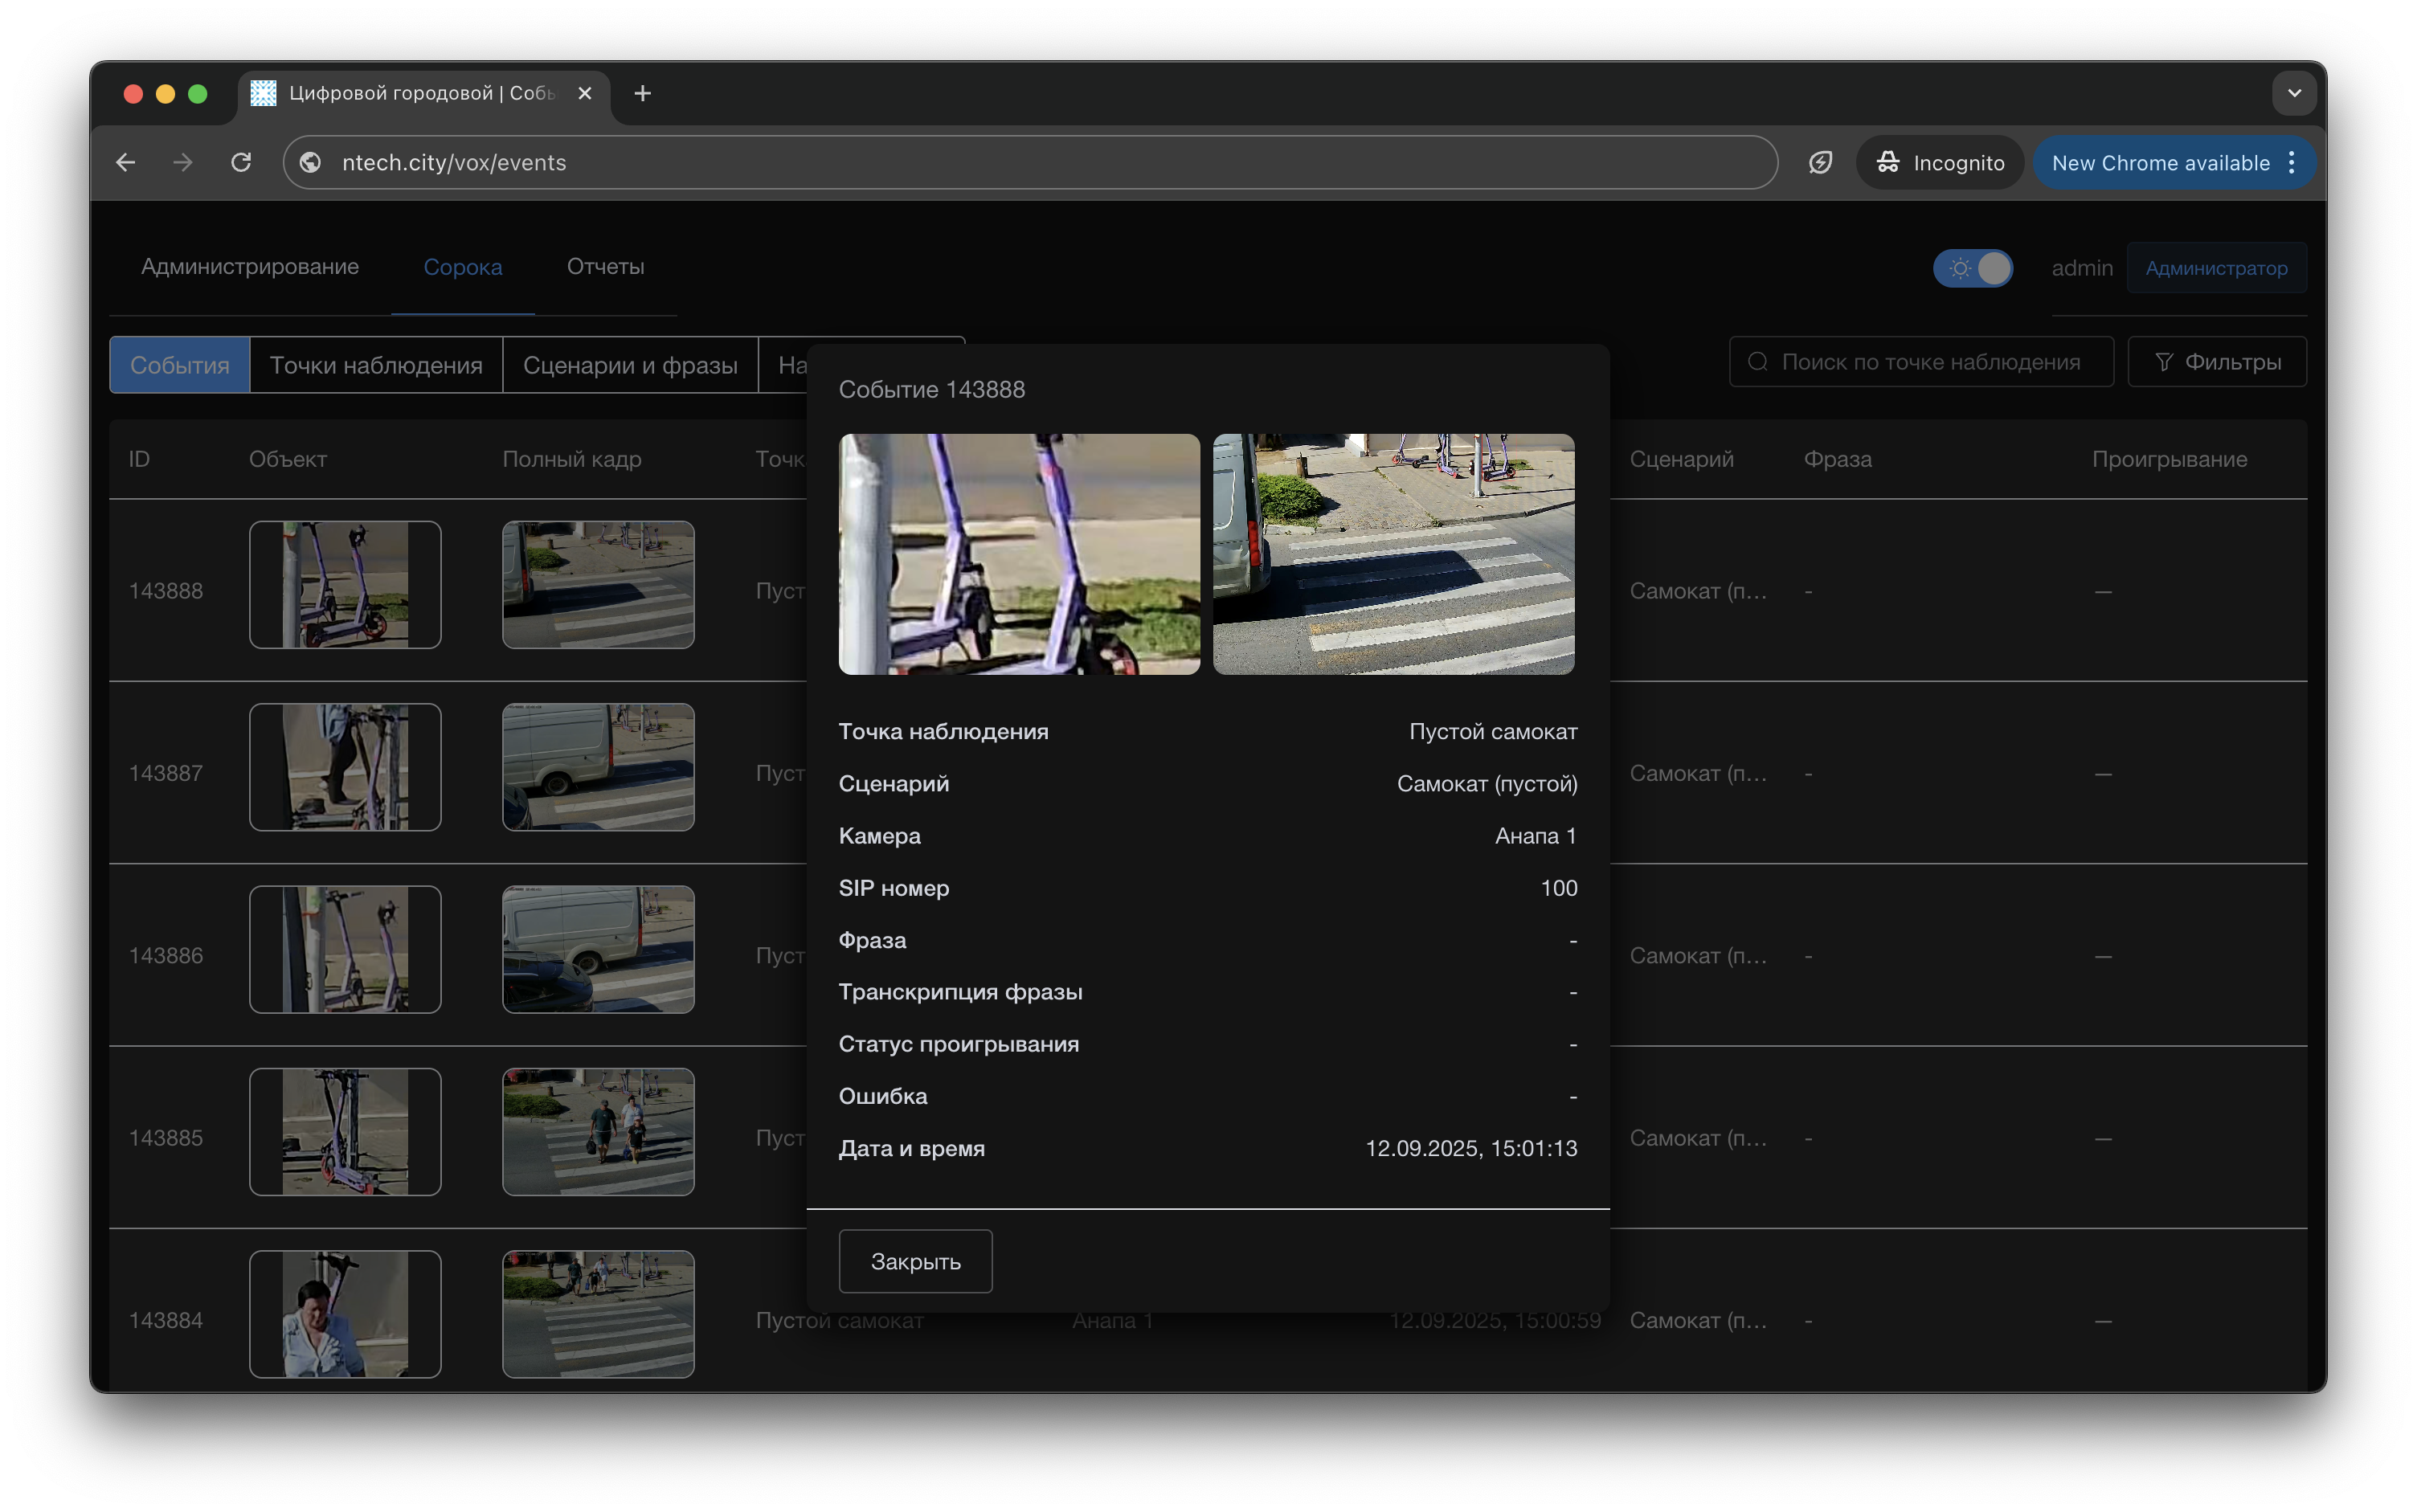Click the search by observation point field
The height and width of the screenshot is (1512, 2417).
[1930, 362]
